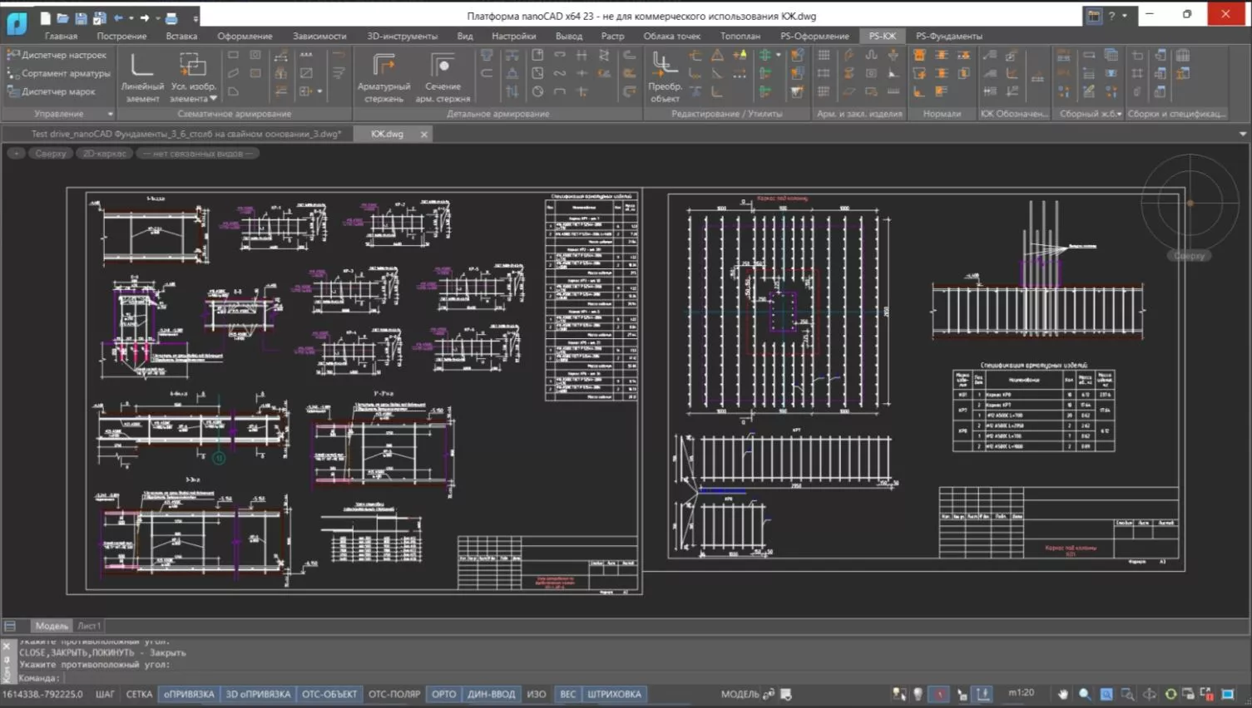
Task: Click the Save icon in quick access toolbar
Action: (x=81, y=17)
